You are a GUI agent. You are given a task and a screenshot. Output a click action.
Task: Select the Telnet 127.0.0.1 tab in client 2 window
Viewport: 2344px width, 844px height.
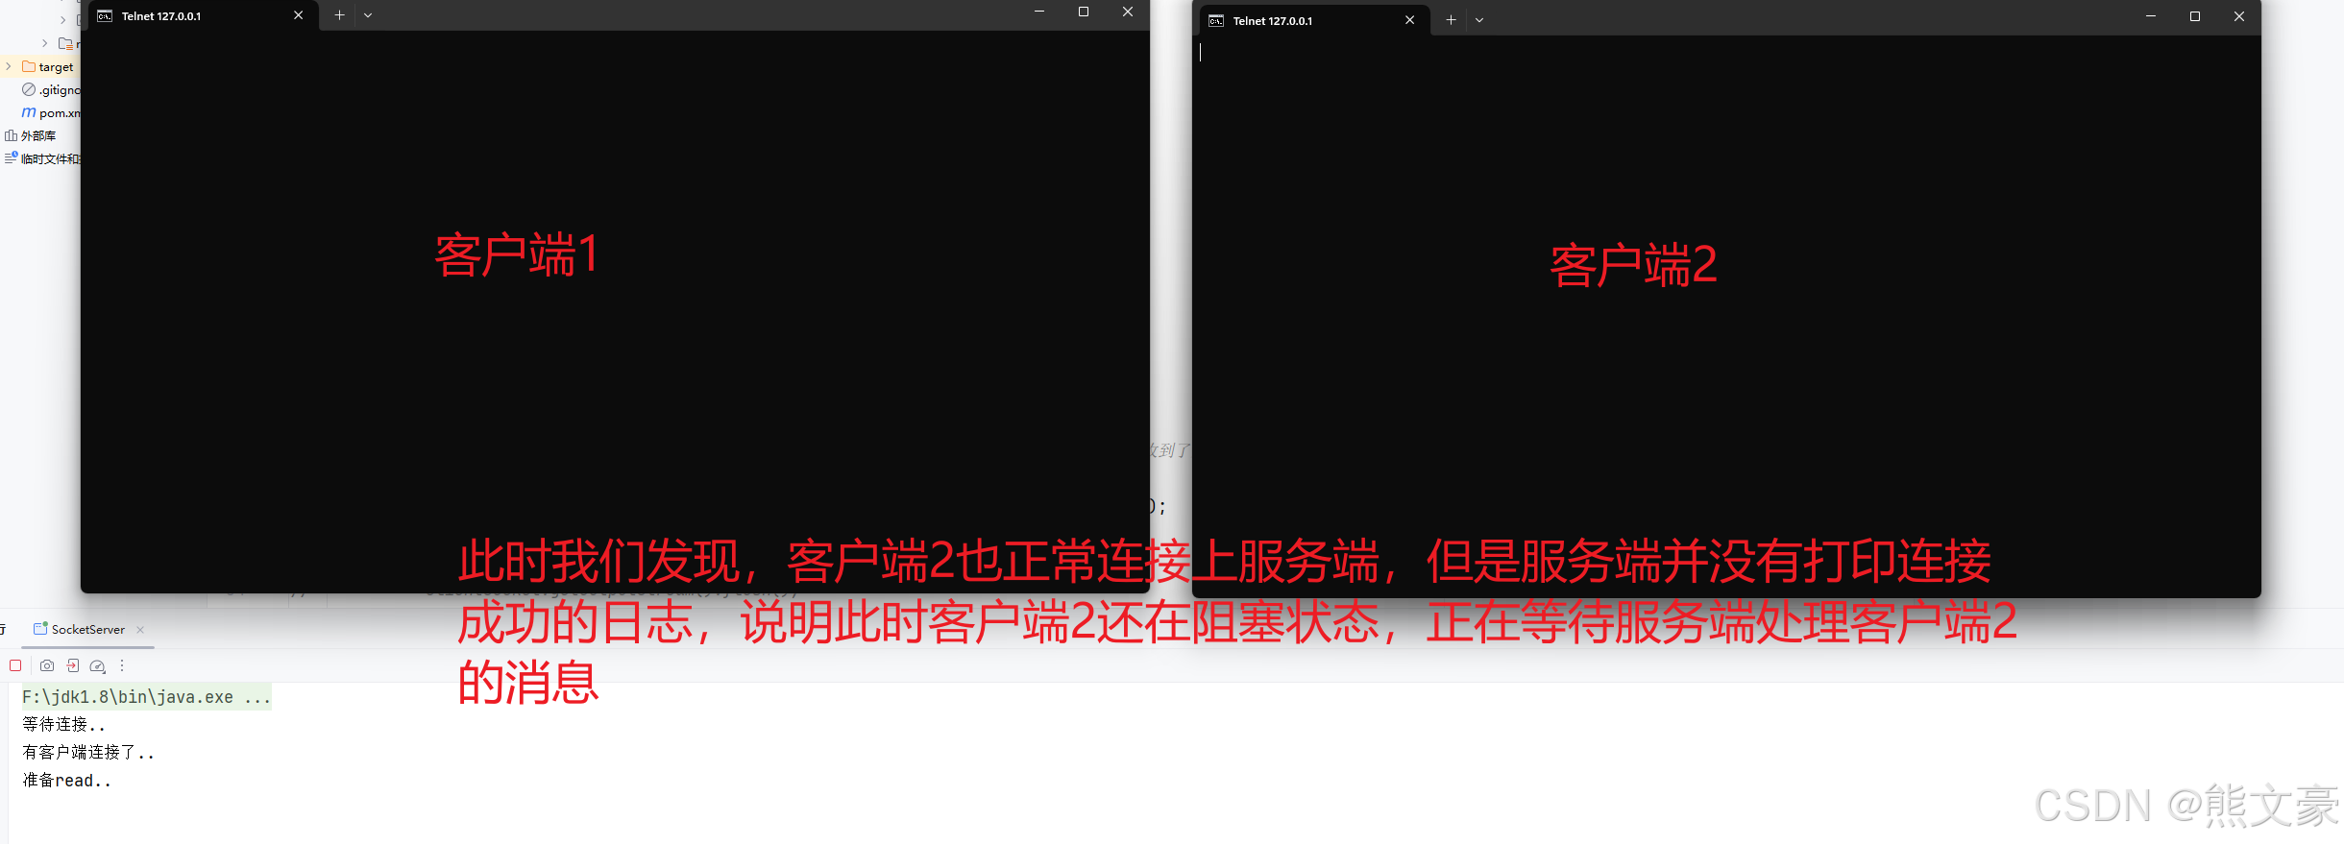(x=1315, y=20)
